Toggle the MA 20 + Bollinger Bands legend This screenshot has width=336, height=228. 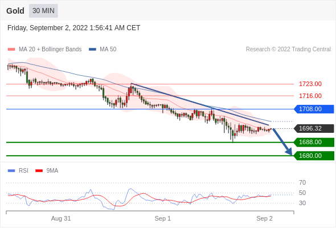(x=44, y=50)
